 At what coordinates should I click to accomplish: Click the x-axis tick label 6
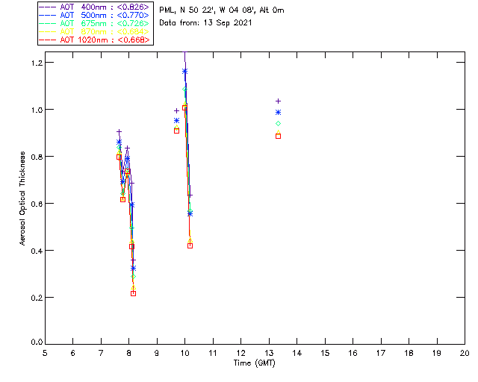pos(73,353)
